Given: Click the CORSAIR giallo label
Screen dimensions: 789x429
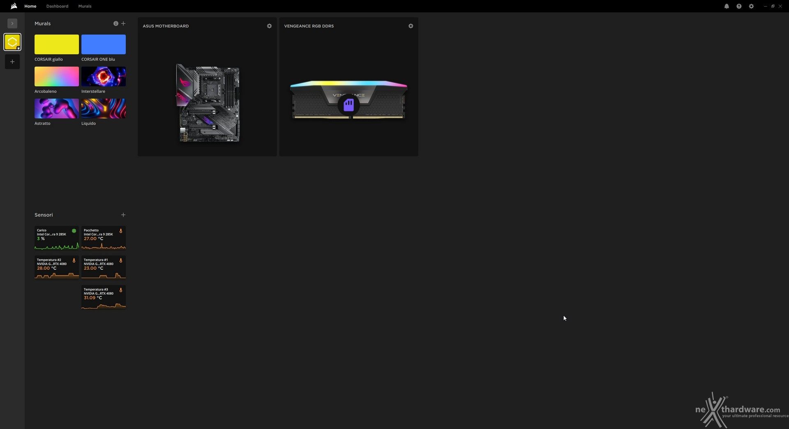Looking at the screenshot, I should point(48,59).
